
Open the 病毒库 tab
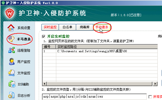84,27
